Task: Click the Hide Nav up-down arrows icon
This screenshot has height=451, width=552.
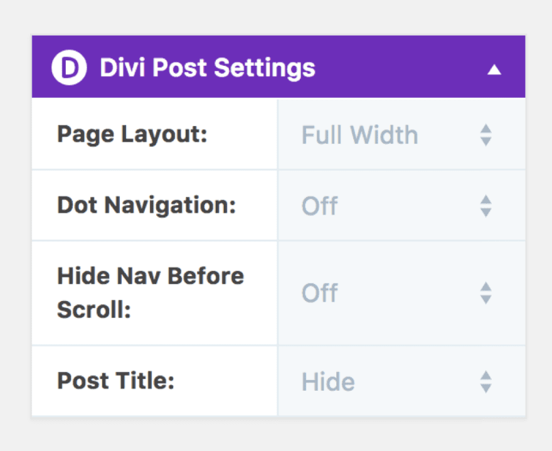Action: point(486,293)
